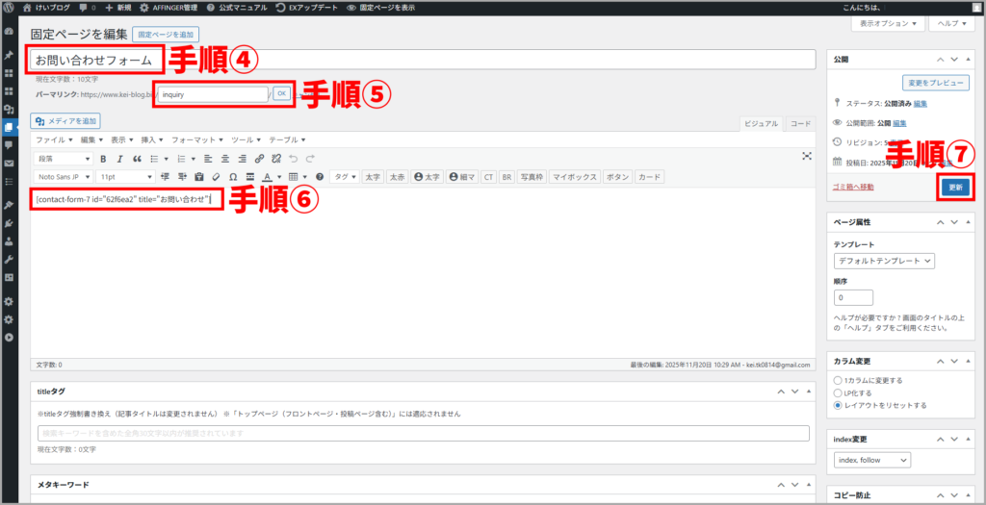Click the editor help question mark icon
Image resolution: width=986 pixels, height=505 pixels.
[320, 177]
